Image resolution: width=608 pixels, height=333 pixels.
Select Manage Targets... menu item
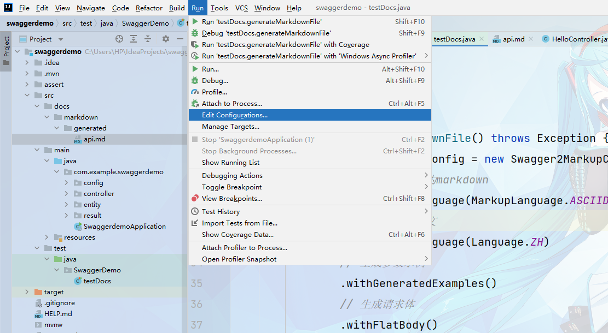click(x=310, y=127)
